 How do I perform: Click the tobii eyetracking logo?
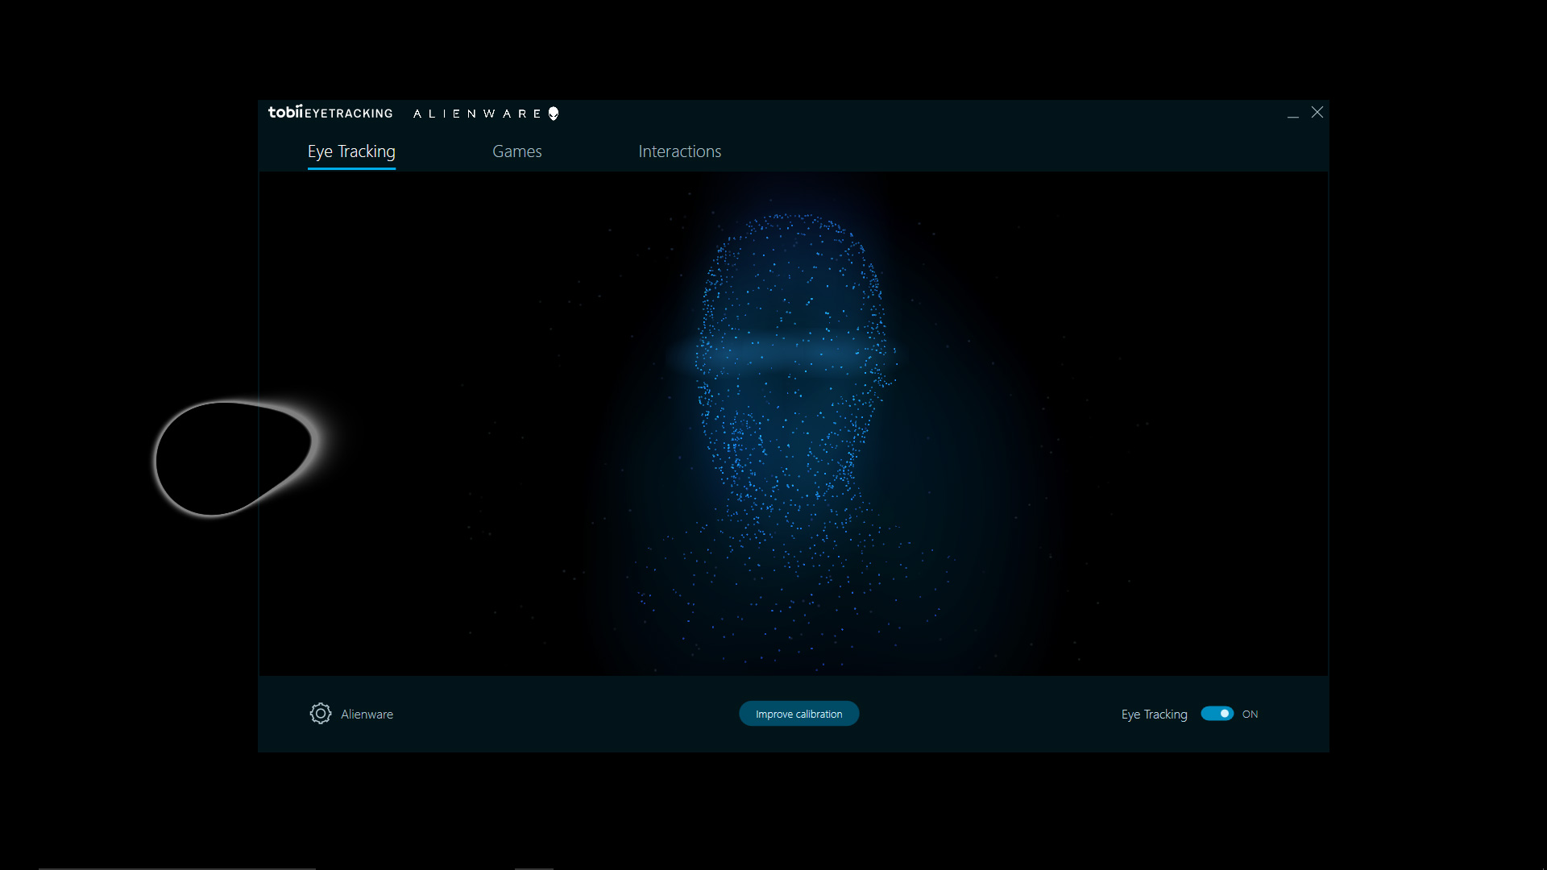coord(330,113)
